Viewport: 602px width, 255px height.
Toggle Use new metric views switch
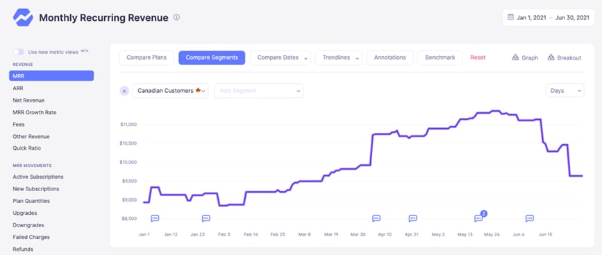(x=19, y=52)
